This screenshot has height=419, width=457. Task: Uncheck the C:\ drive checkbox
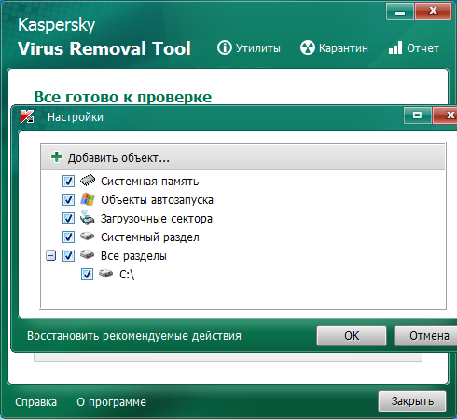[87, 274]
